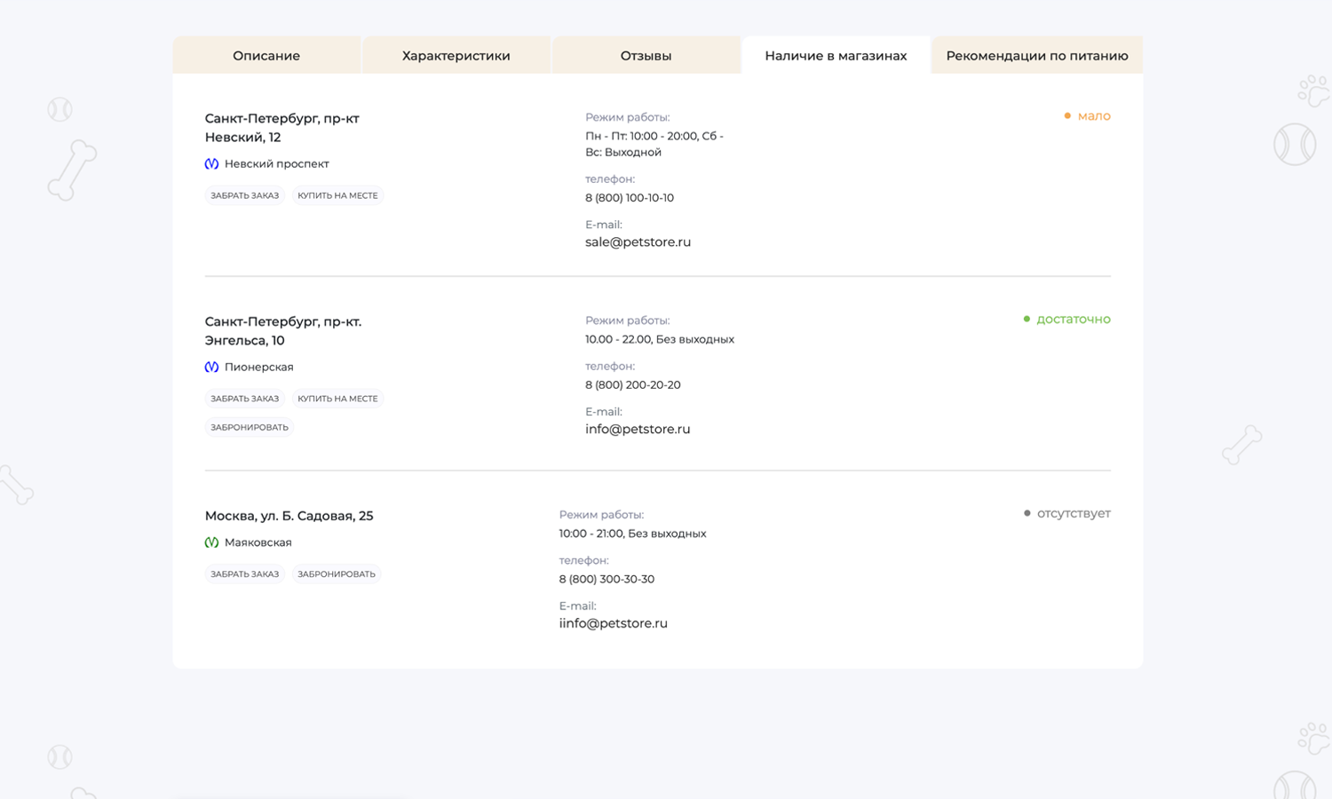Click the metro icon beside Невский проспект
The width and height of the screenshot is (1332, 799).
pyautogui.click(x=211, y=164)
